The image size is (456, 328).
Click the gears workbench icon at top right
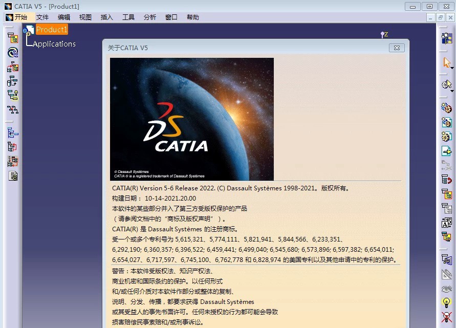coord(447,38)
